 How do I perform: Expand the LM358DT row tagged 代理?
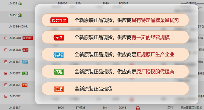(x=6, y=73)
